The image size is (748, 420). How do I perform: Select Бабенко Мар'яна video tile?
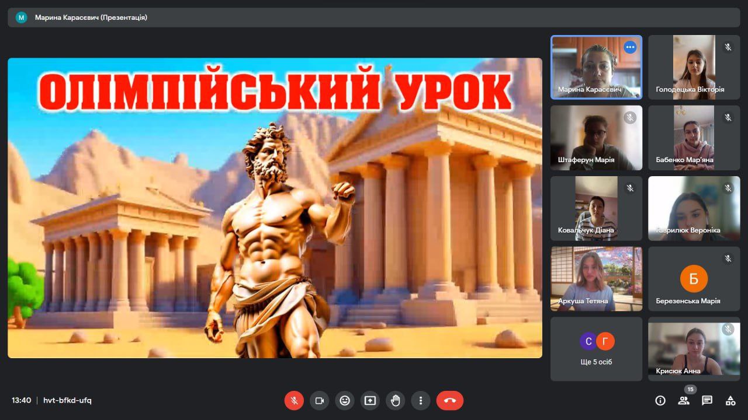click(694, 138)
